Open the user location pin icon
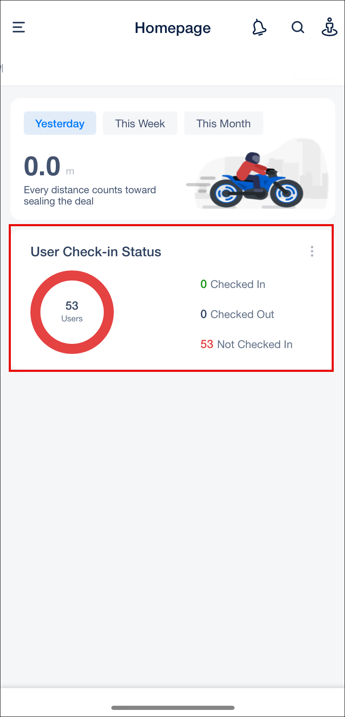The width and height of the screenshot is (345, 717). (329, 27)
